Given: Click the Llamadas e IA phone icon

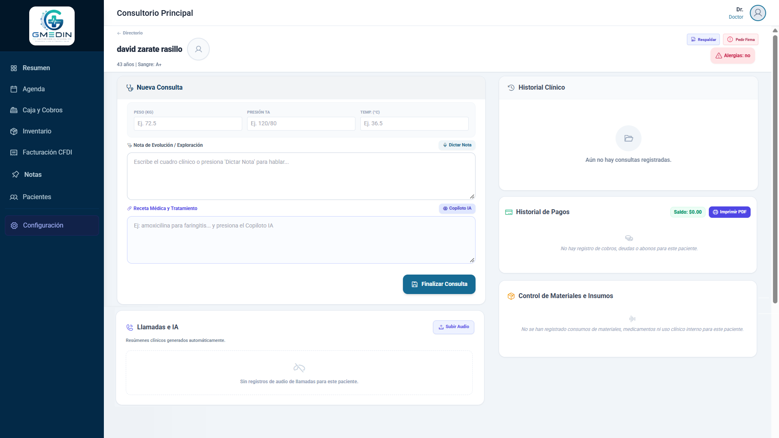Looking at the screenshot, I should (130, 327).
